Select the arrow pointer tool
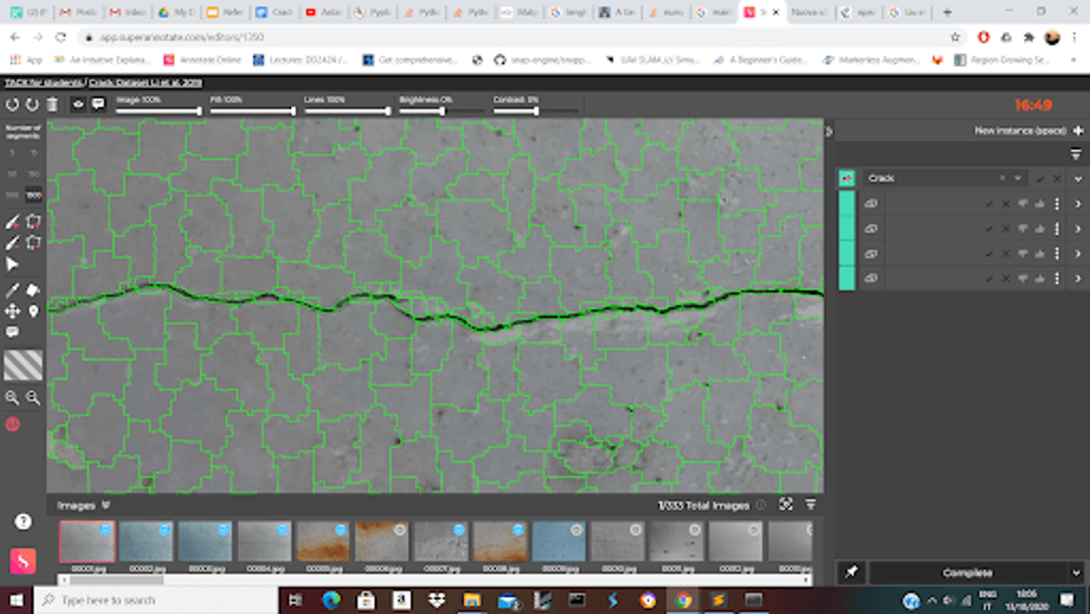1090x614 pixels. (x=12, y=265)
